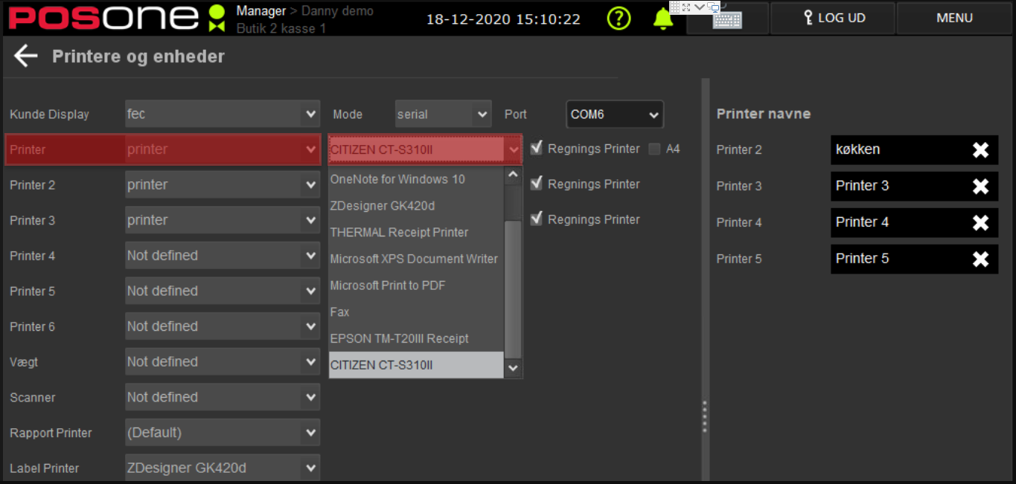
Task: Open the Kunde Display dropdown showing fec
Action: tap(222, 114)
